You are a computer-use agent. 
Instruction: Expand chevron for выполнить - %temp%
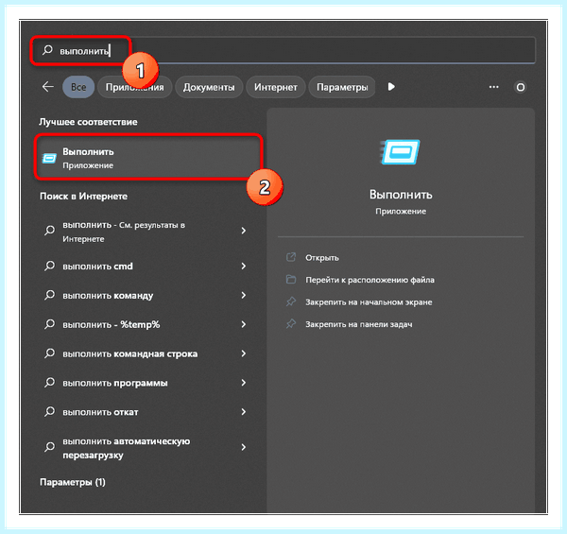click(x=244, y=324)
